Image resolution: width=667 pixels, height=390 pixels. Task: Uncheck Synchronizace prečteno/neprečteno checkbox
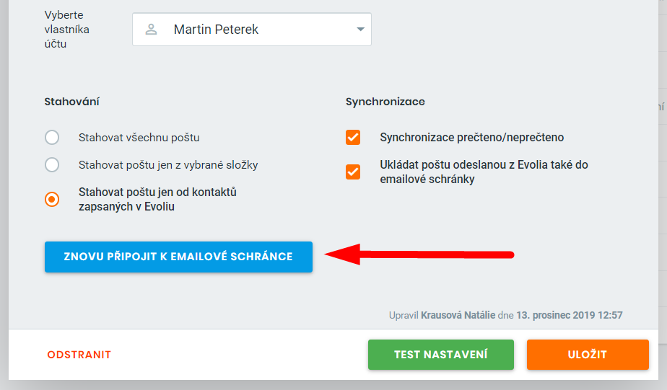pyautogui.click(x=353, y=138)
